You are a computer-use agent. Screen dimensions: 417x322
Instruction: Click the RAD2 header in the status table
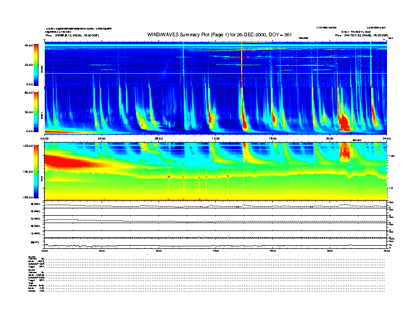pyautogui.click(x=32, y=257)
